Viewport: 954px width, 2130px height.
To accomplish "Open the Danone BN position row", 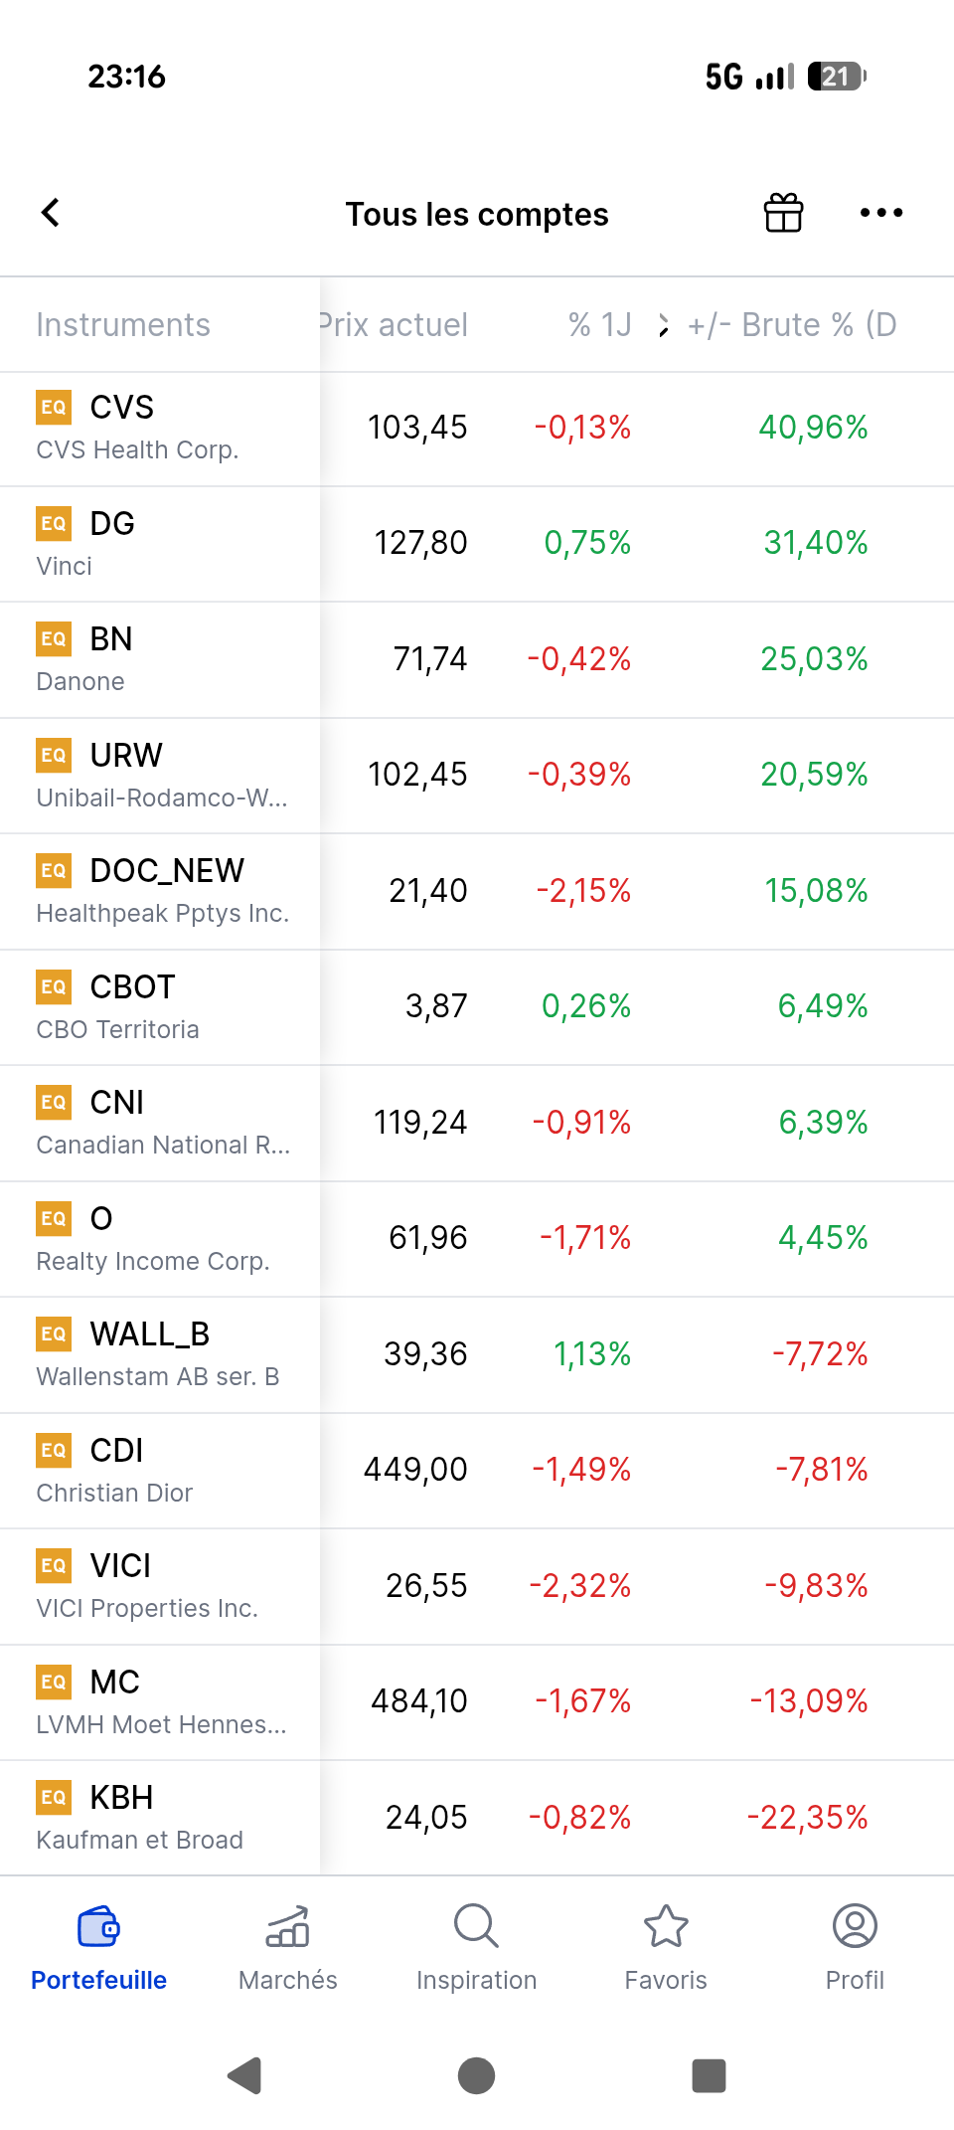I will coord(477,660).
